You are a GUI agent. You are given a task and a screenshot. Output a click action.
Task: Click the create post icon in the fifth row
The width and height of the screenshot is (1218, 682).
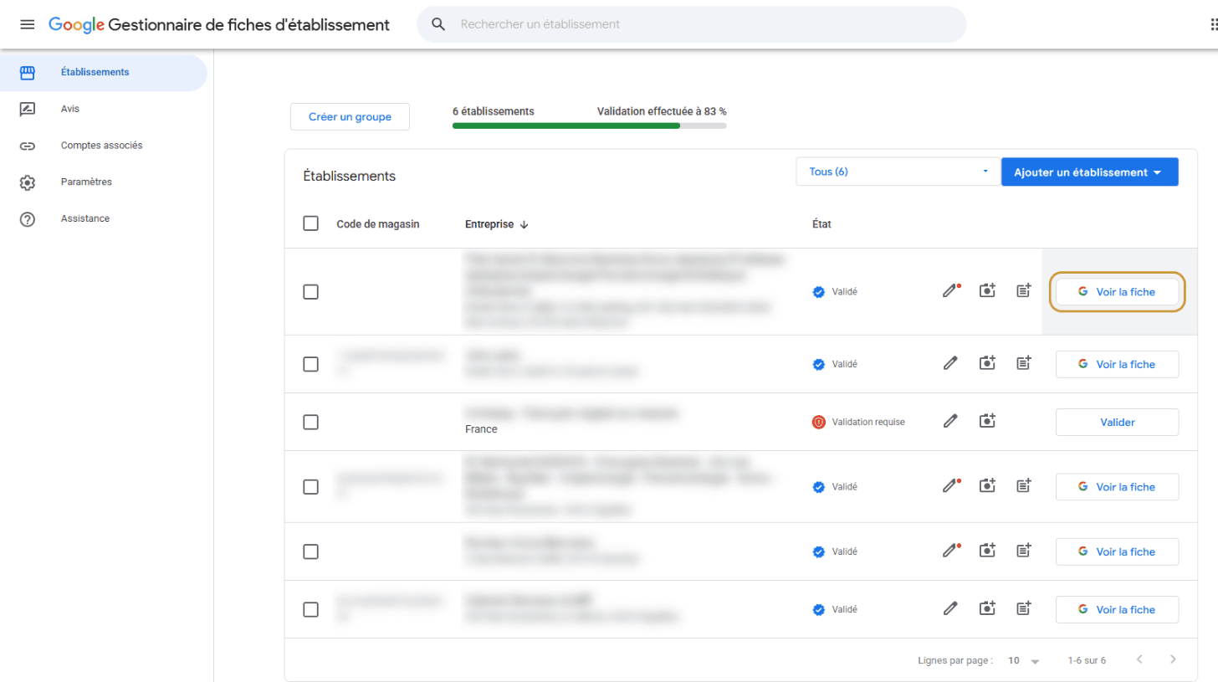click(x=1023, y=551)
